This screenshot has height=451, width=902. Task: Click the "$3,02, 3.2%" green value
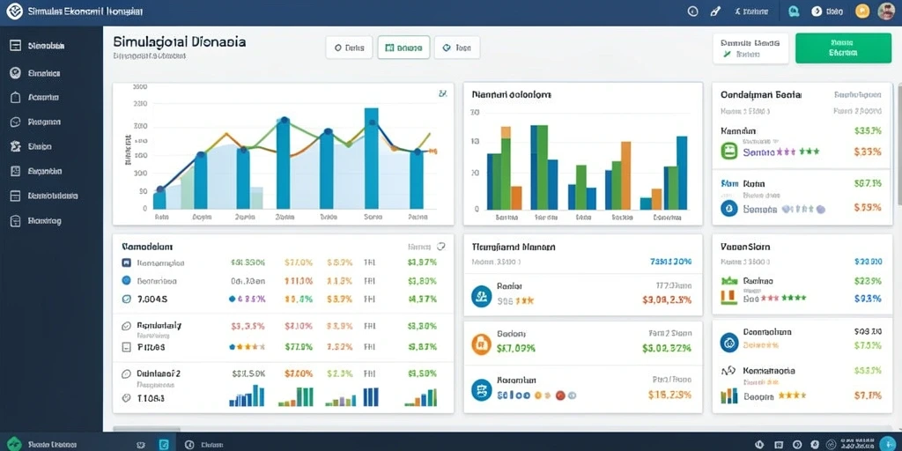click(667, 347)
